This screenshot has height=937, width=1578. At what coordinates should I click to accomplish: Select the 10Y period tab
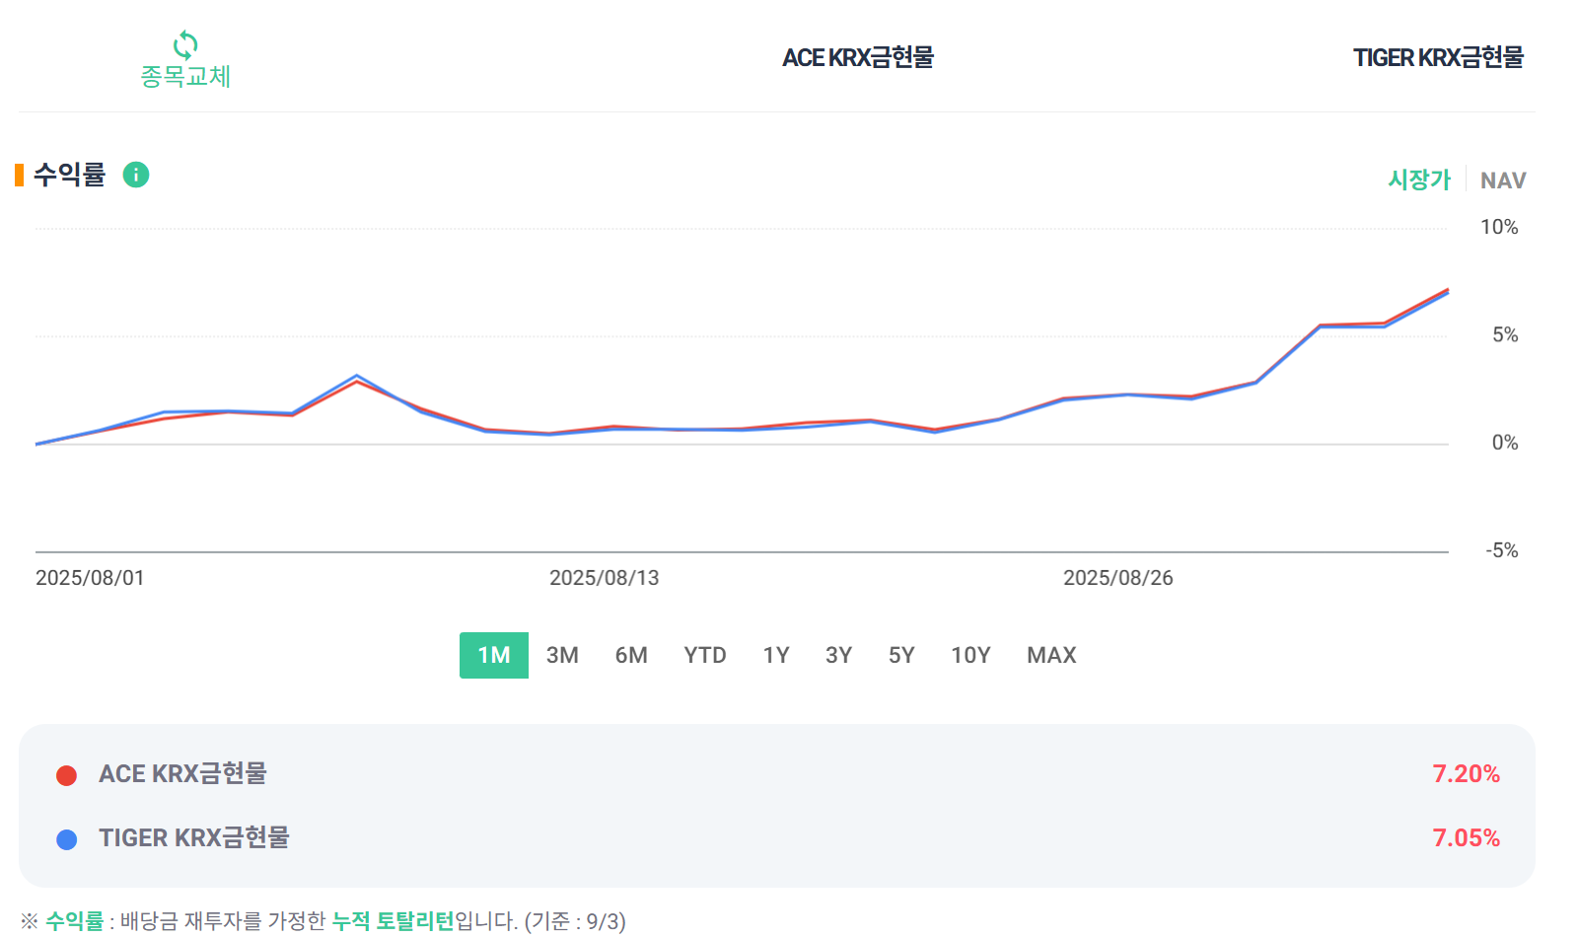970,655
